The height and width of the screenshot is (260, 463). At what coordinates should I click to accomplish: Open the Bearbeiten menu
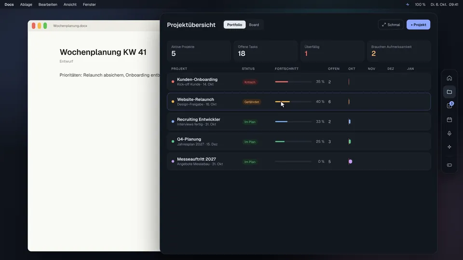(48, 4)
